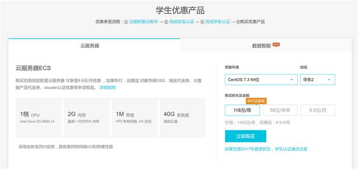The image size is (358, 169).
Task: Open the 注册阿里云账号 link
Action: tap(144, 22)
